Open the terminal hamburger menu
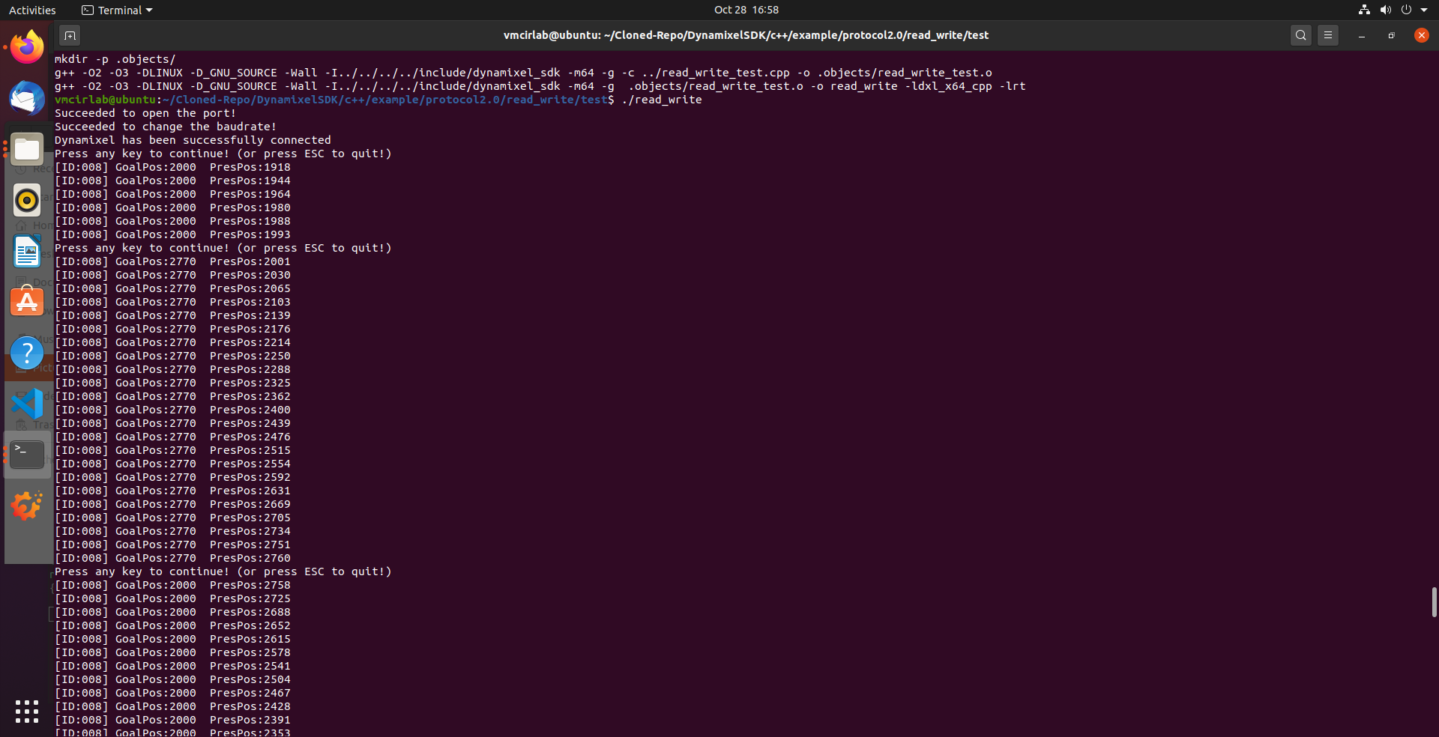 pyautogui.click(x=1328, y=34)
